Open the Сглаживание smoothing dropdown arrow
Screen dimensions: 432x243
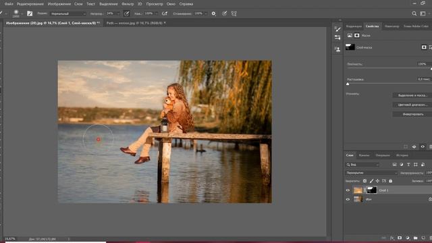tap(205, 13)
